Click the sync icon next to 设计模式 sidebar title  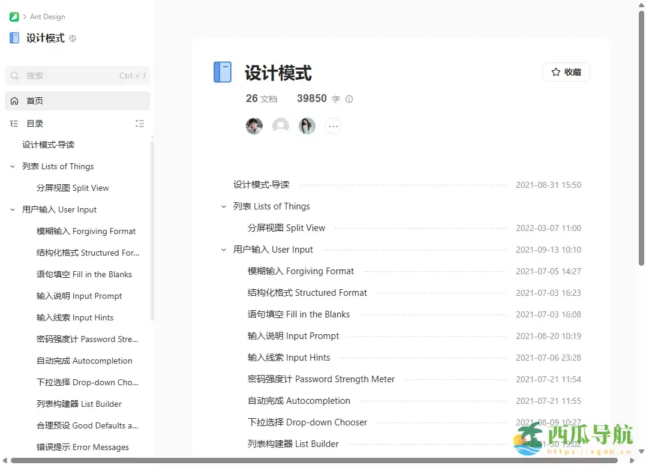click(71, 38)
